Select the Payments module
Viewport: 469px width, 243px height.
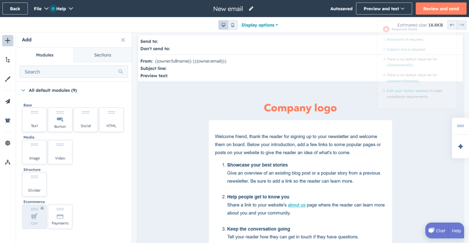[x=60, y=217]
